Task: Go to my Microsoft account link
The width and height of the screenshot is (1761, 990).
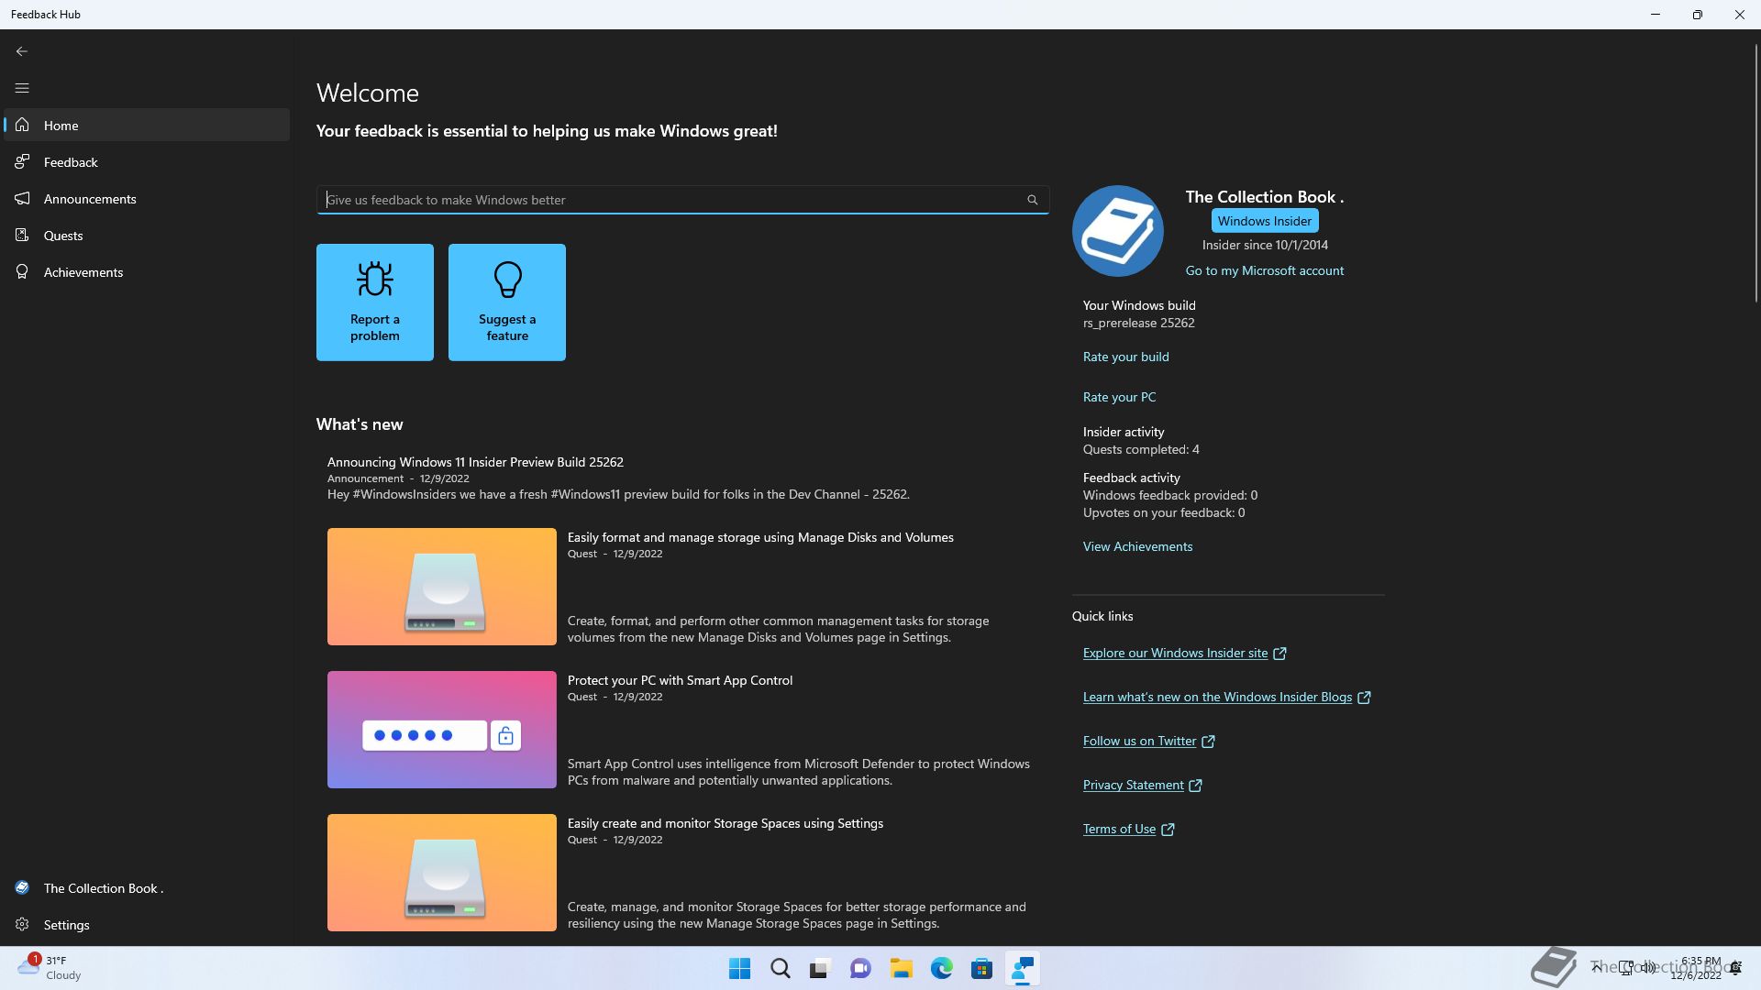Action: click(x=1265, y=270)
